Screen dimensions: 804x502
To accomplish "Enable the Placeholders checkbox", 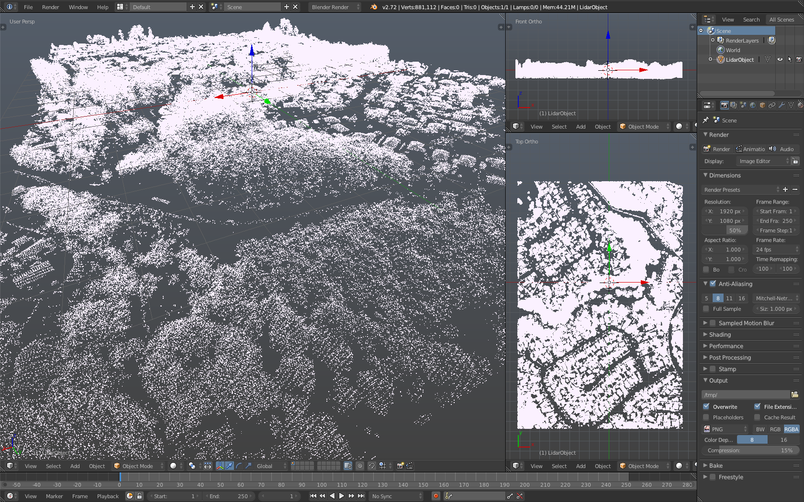I will [706, 417].
